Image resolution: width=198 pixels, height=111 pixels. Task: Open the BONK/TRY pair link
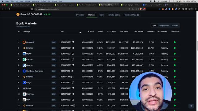(65, 77)
